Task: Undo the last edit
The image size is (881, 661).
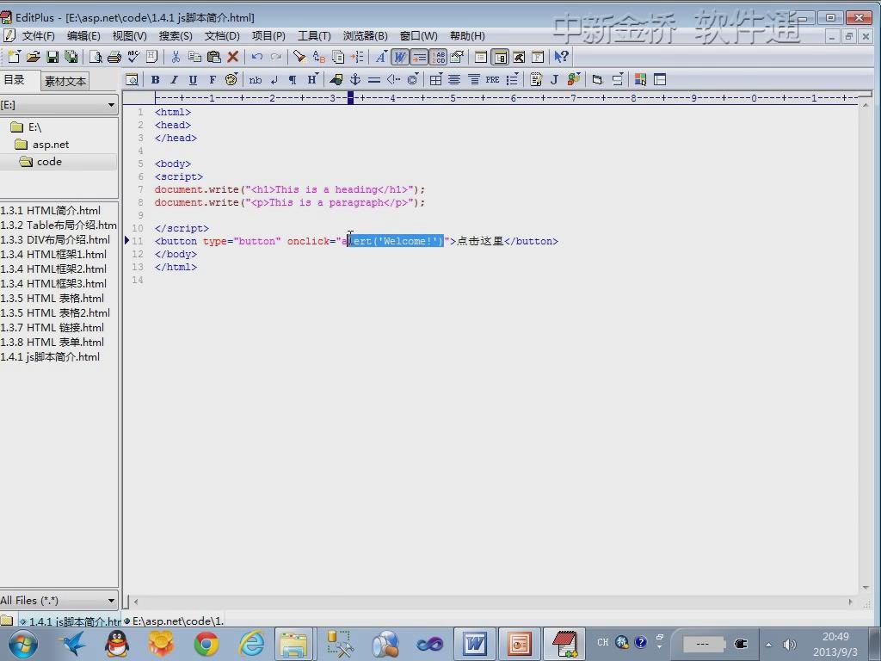Action: point(256,57)
